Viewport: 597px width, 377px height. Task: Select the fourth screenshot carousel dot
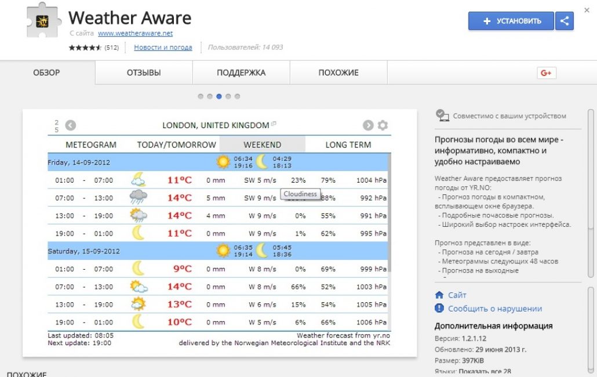[x=228, y=96]
